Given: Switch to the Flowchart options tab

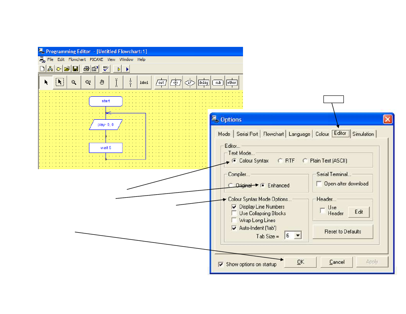Looking at the screenshot, I should pos(273,134).
